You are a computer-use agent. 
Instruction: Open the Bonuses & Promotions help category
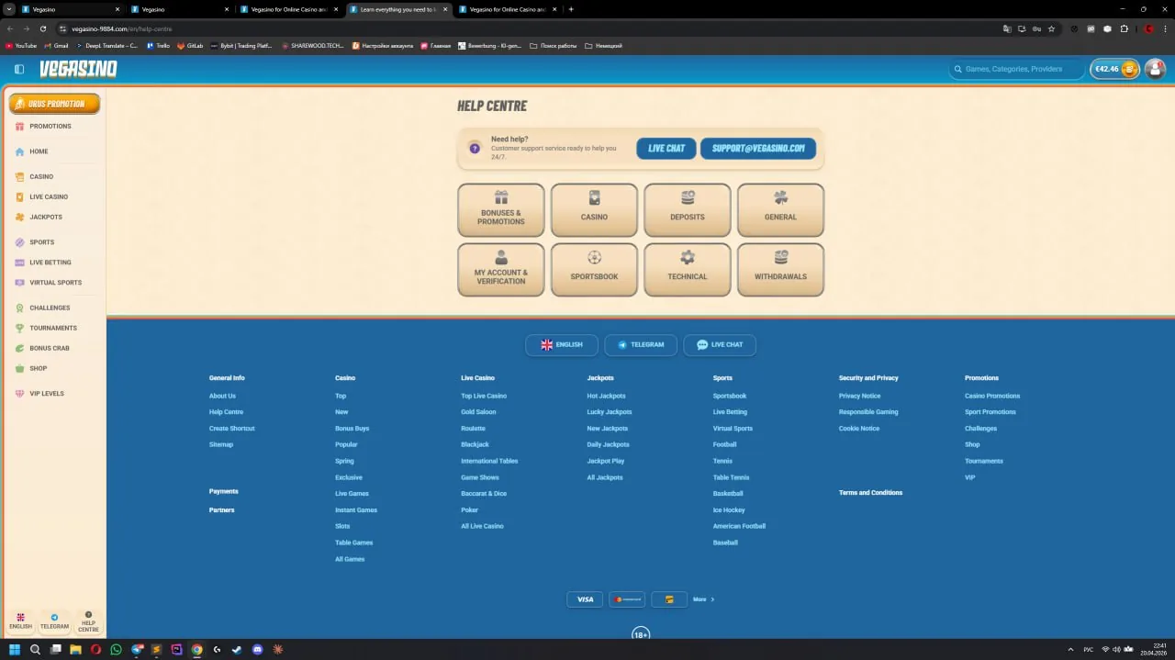pyautogui.click(x=501, y=210)
